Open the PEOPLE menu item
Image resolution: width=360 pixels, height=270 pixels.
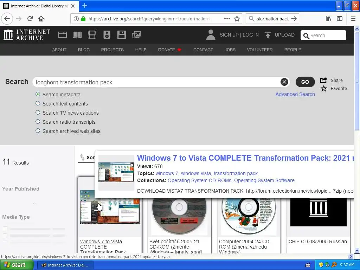(293, 50)
